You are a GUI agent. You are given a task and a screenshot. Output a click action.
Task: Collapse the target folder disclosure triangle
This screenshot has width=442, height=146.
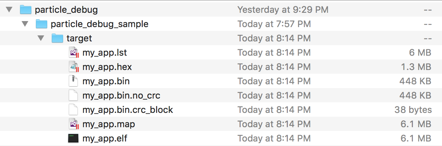point(41,38)
